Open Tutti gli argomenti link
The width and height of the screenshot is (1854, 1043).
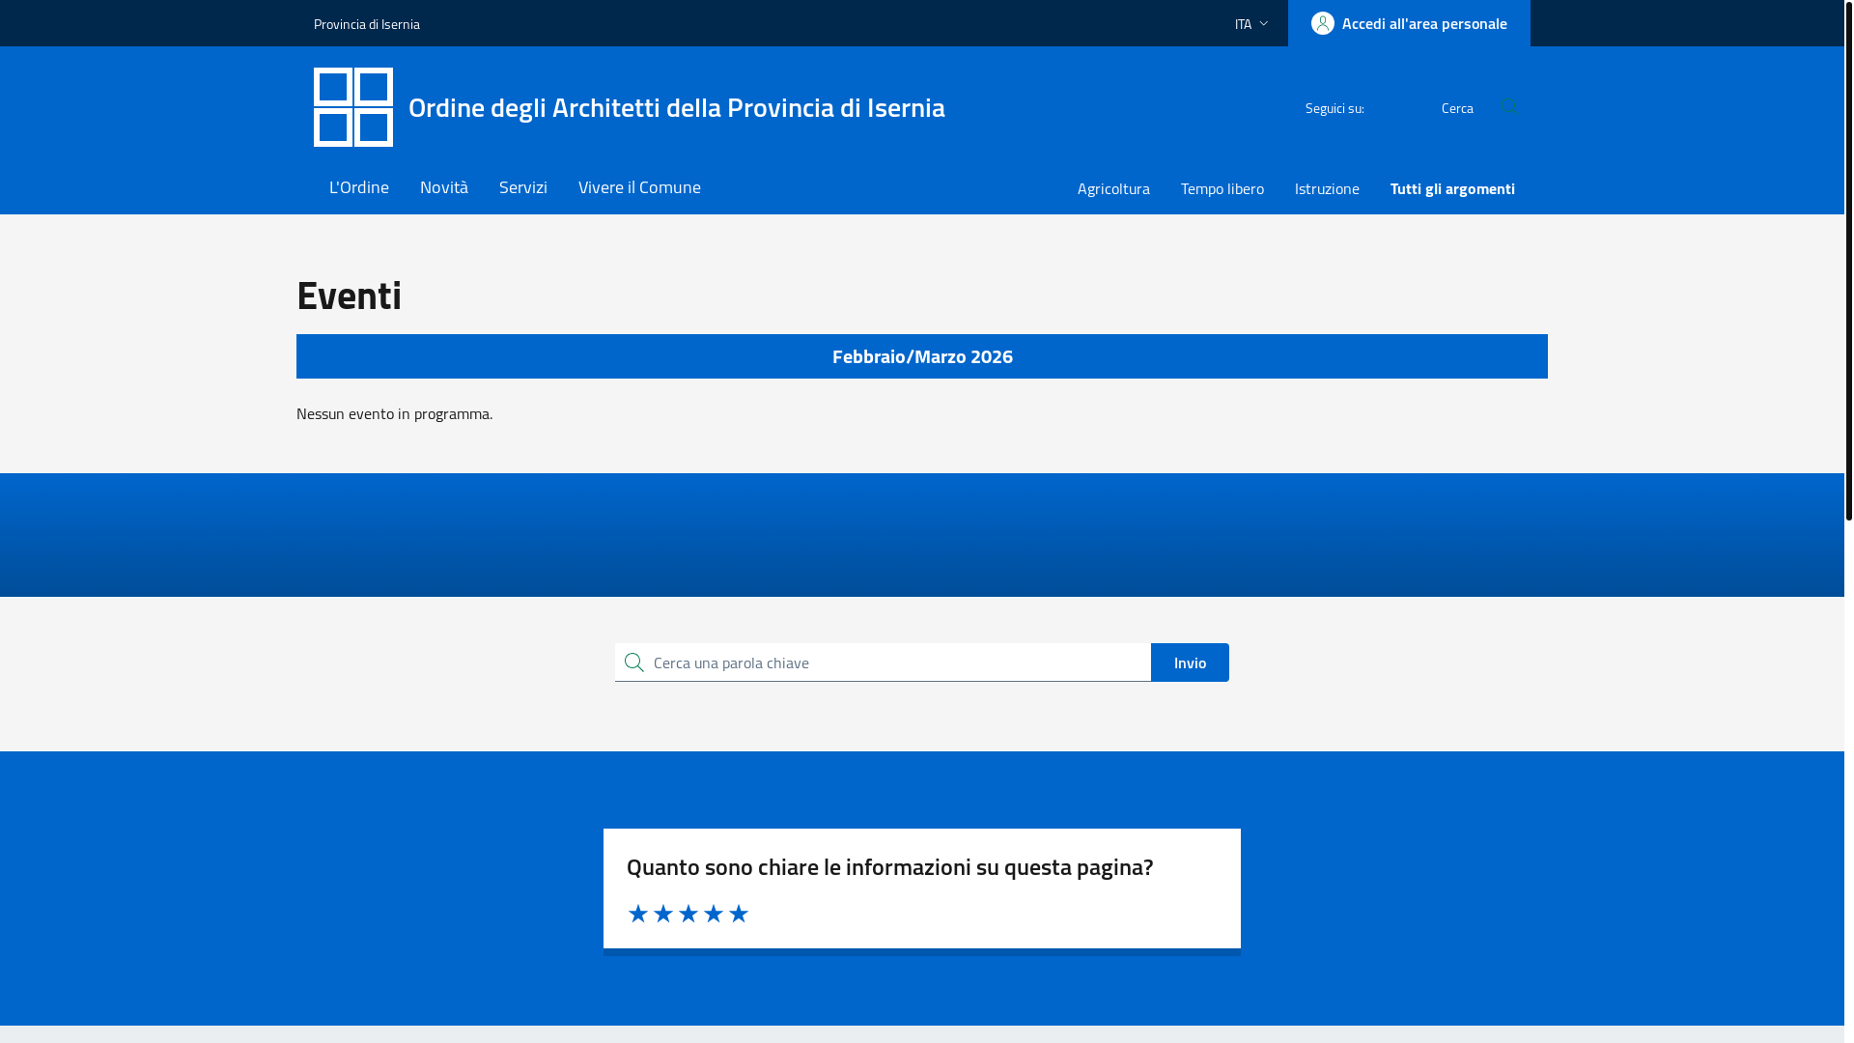coord(1451,188)
